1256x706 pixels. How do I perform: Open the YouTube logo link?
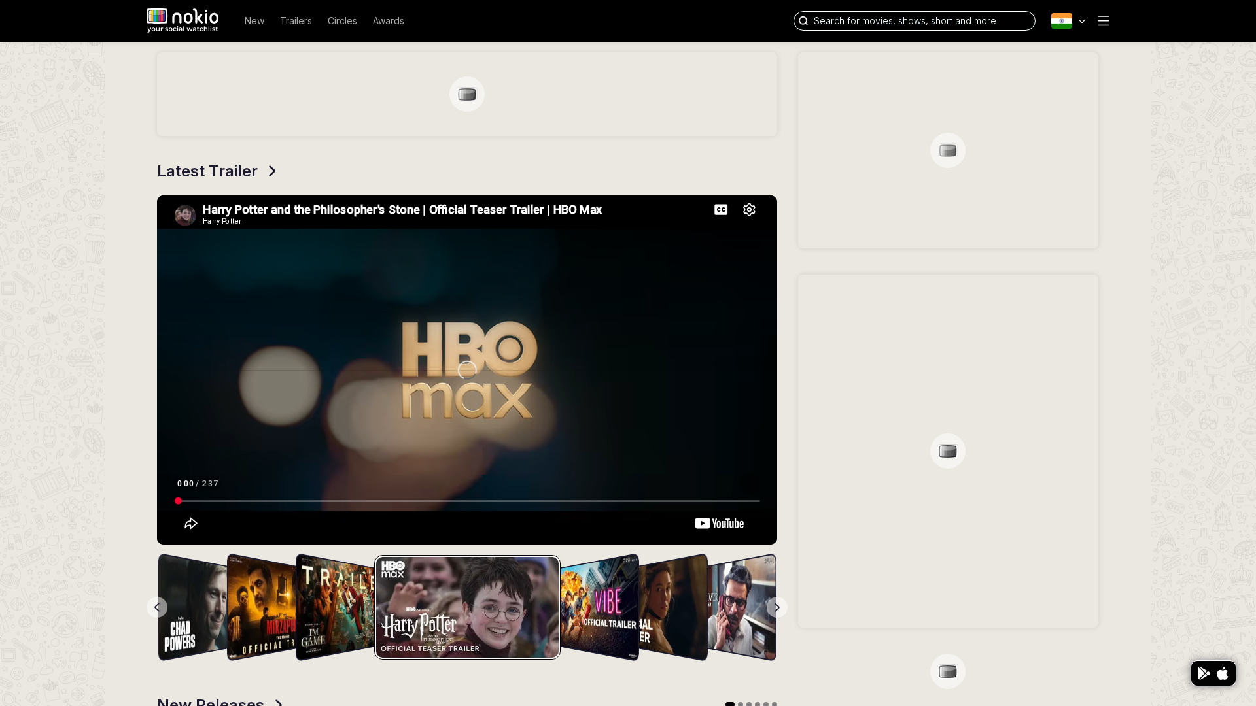pos(719,524)
